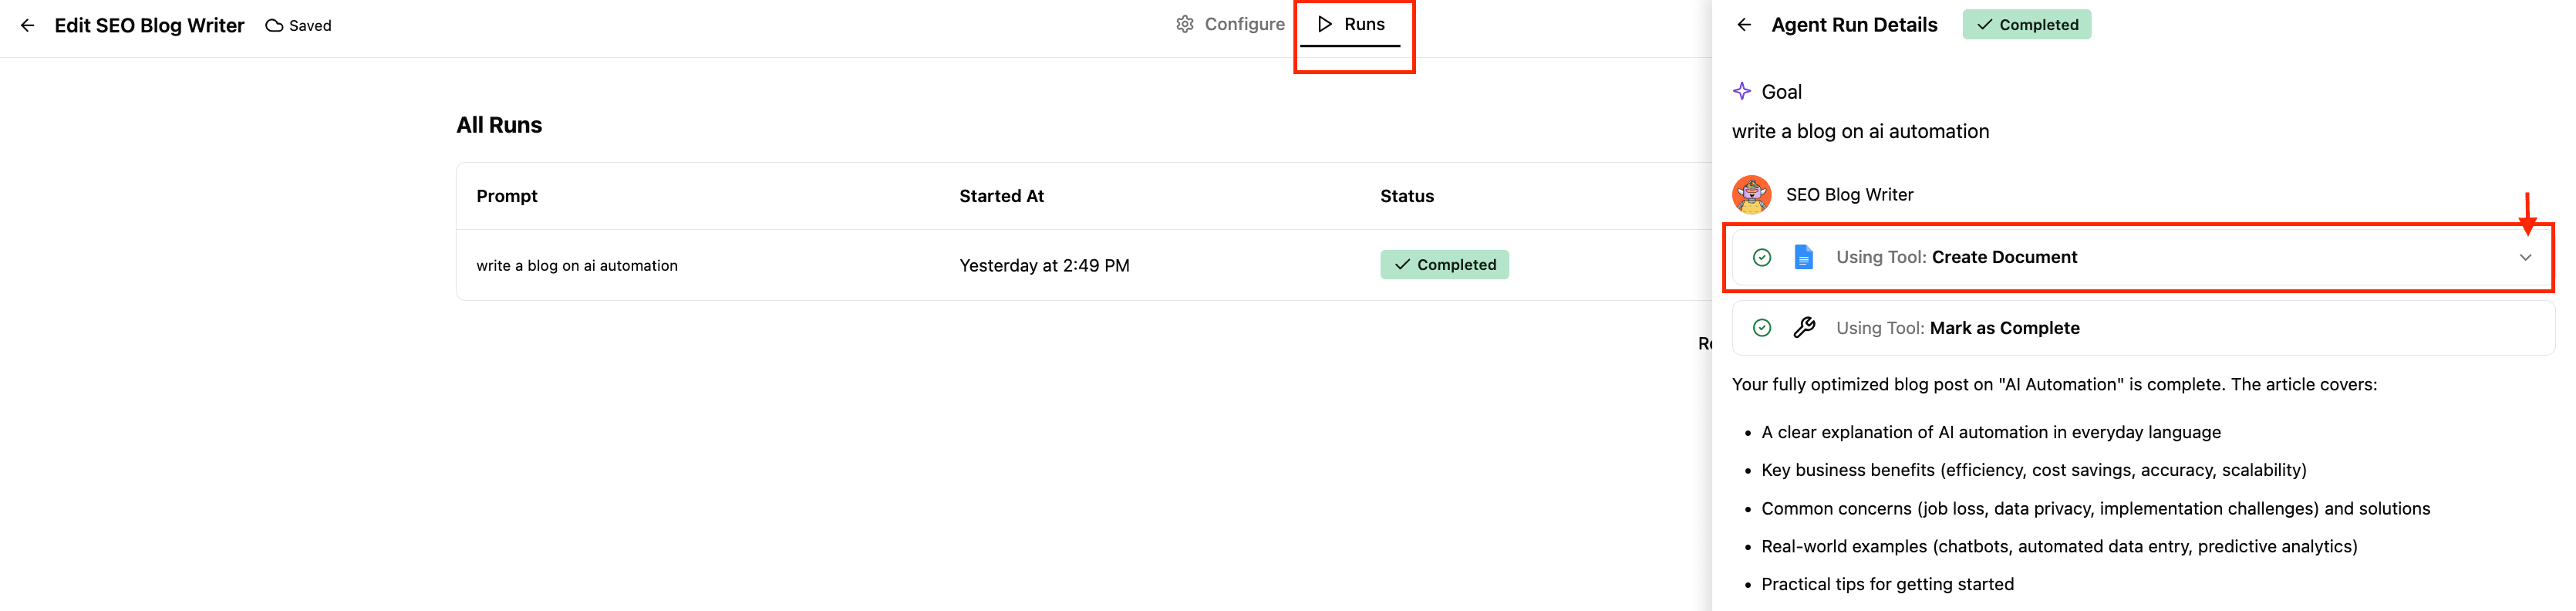Switch to the Configure tab
Viewport: 2576px width, 611px height.
[1231, 24]
